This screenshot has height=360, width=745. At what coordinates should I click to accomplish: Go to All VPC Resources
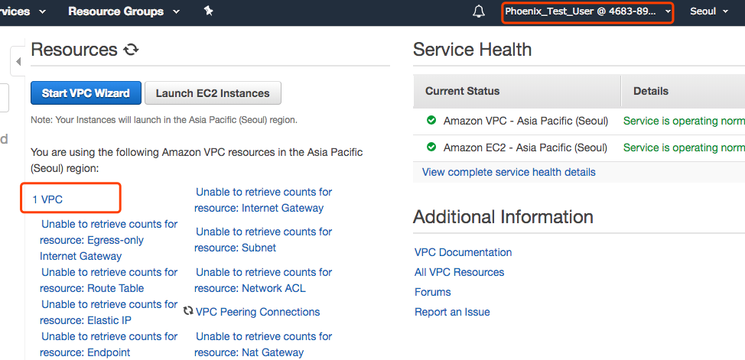tap(459, 272)
